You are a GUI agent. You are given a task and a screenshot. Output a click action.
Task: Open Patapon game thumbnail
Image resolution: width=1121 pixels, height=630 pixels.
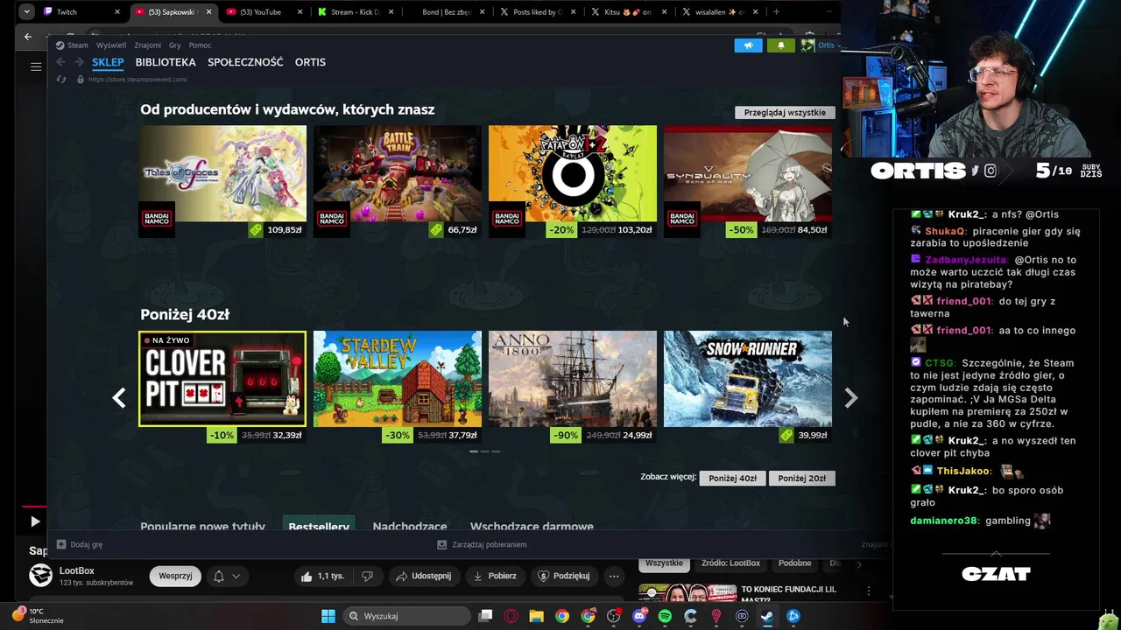pos(572,173)
